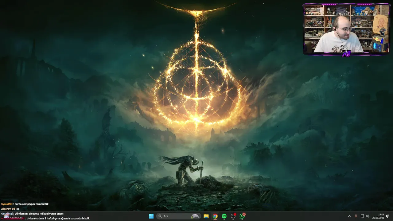Open the clock showing 23:06

point(378,216)
